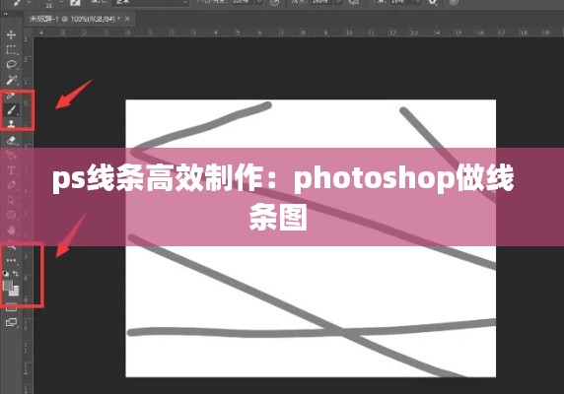Open the smoothing slider dropdown arrow
The height and width of the screenshot is (394, 564).
tap(417, 2)
